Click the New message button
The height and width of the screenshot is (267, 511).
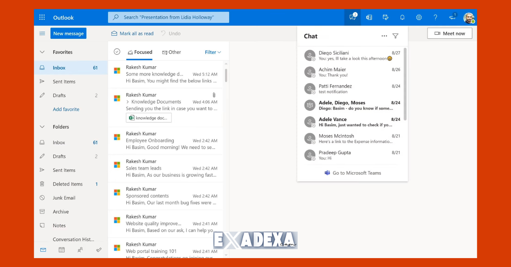click(x=68, y=33)
